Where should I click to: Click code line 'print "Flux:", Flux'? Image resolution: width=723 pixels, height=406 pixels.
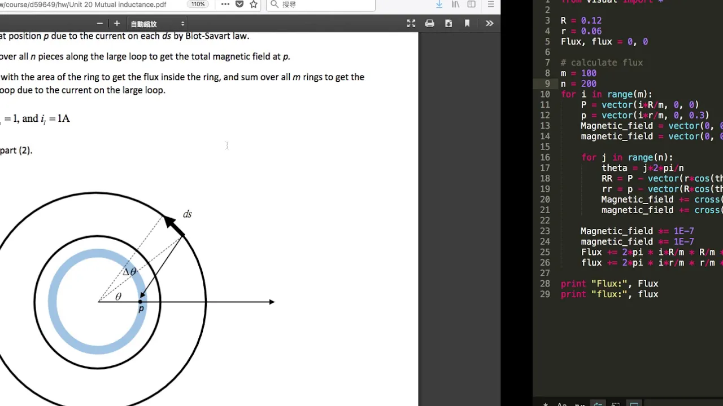click(x=609, y=284)
